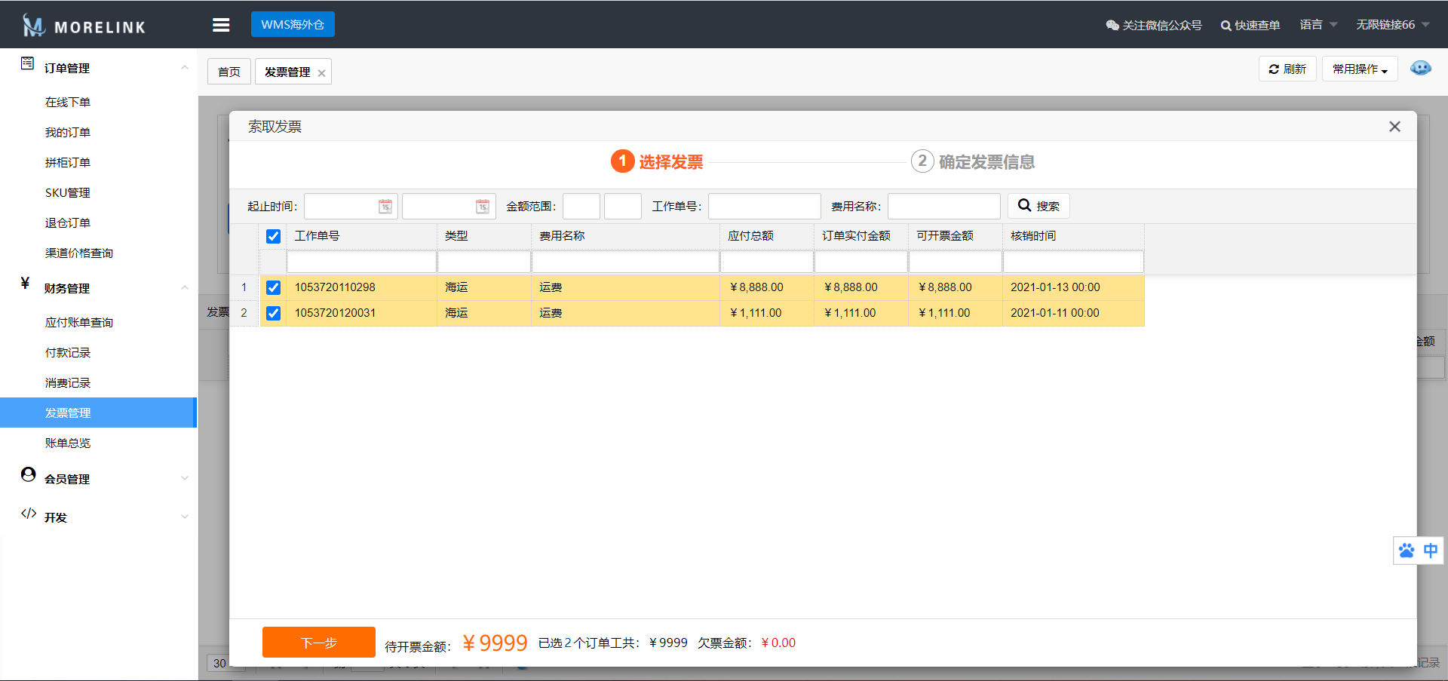
Task: Click the WeChat official account icon
Action: tap(1112, 26)
